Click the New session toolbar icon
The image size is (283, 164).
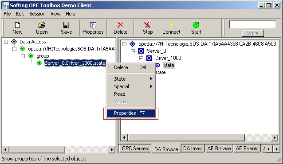17,25
